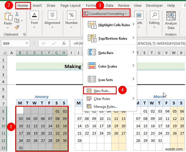Expand the Font group chevron
The image size is (186, 152).
click(x=34, y=27)
